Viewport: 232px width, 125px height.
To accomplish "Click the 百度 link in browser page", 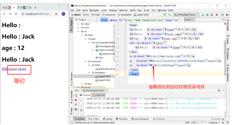I will [x=5, y=69].
